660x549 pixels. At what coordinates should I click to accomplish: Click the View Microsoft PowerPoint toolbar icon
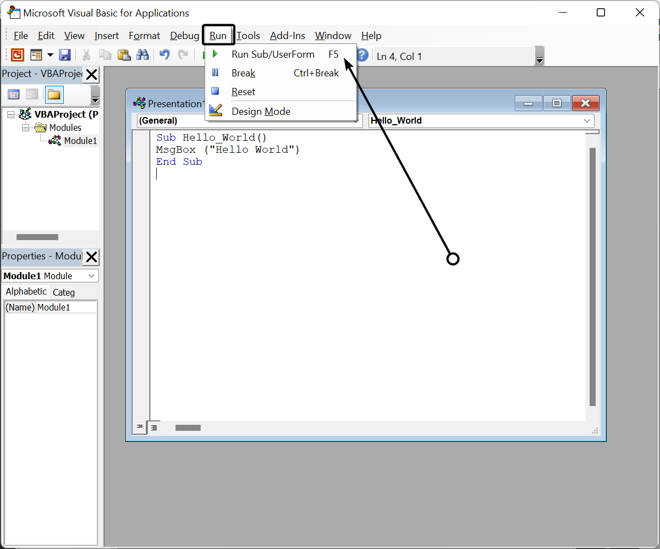(x=18, y=55)
